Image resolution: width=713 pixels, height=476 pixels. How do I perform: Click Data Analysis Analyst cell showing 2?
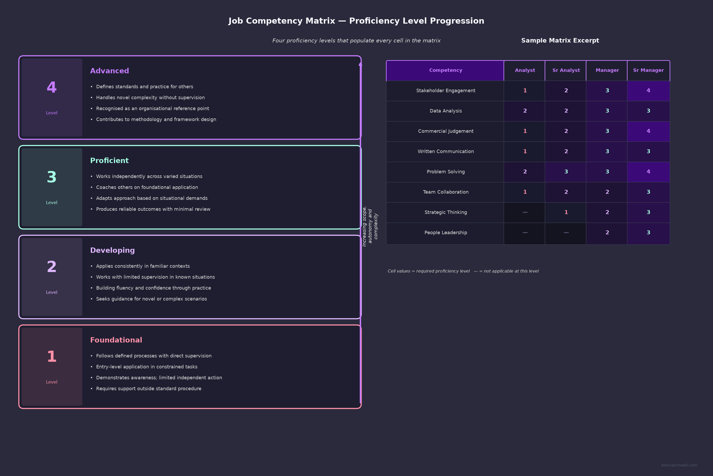click(x=525, y=111)
